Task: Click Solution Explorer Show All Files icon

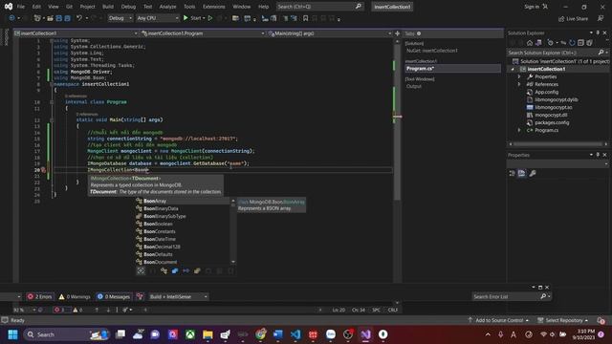Action: pyautogui.click(x=589, y=42)
